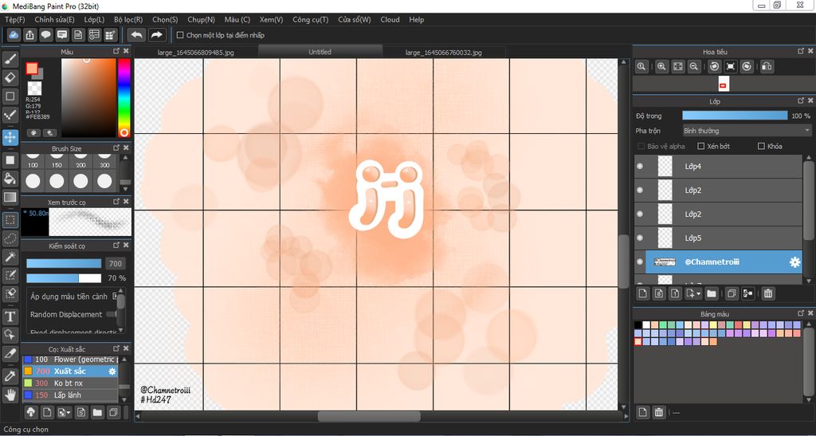Hide the @Chamnetroiii layer
The height and width of the screenshot is (436, 816).
[x=640, y=262]
